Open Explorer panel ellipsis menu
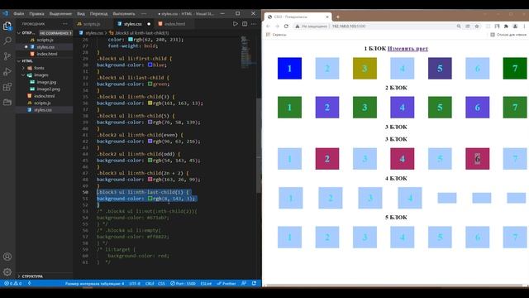529x298 pixels. (x=64, y=24)
